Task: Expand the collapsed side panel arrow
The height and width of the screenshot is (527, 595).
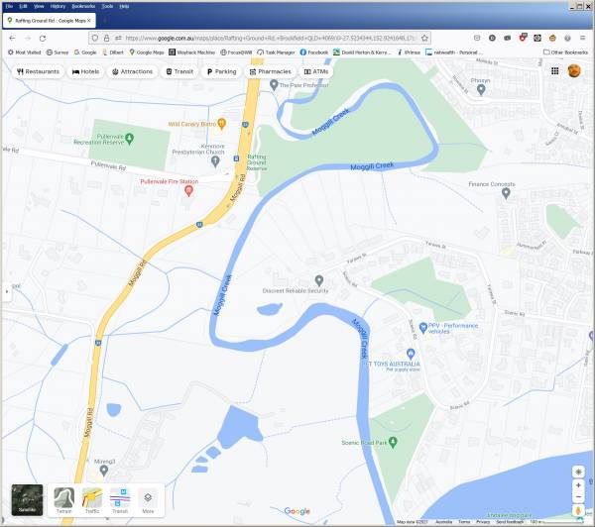Action: click(x=6, y=292)
